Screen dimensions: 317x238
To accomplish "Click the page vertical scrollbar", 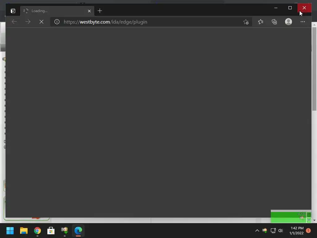I will 314,69.
